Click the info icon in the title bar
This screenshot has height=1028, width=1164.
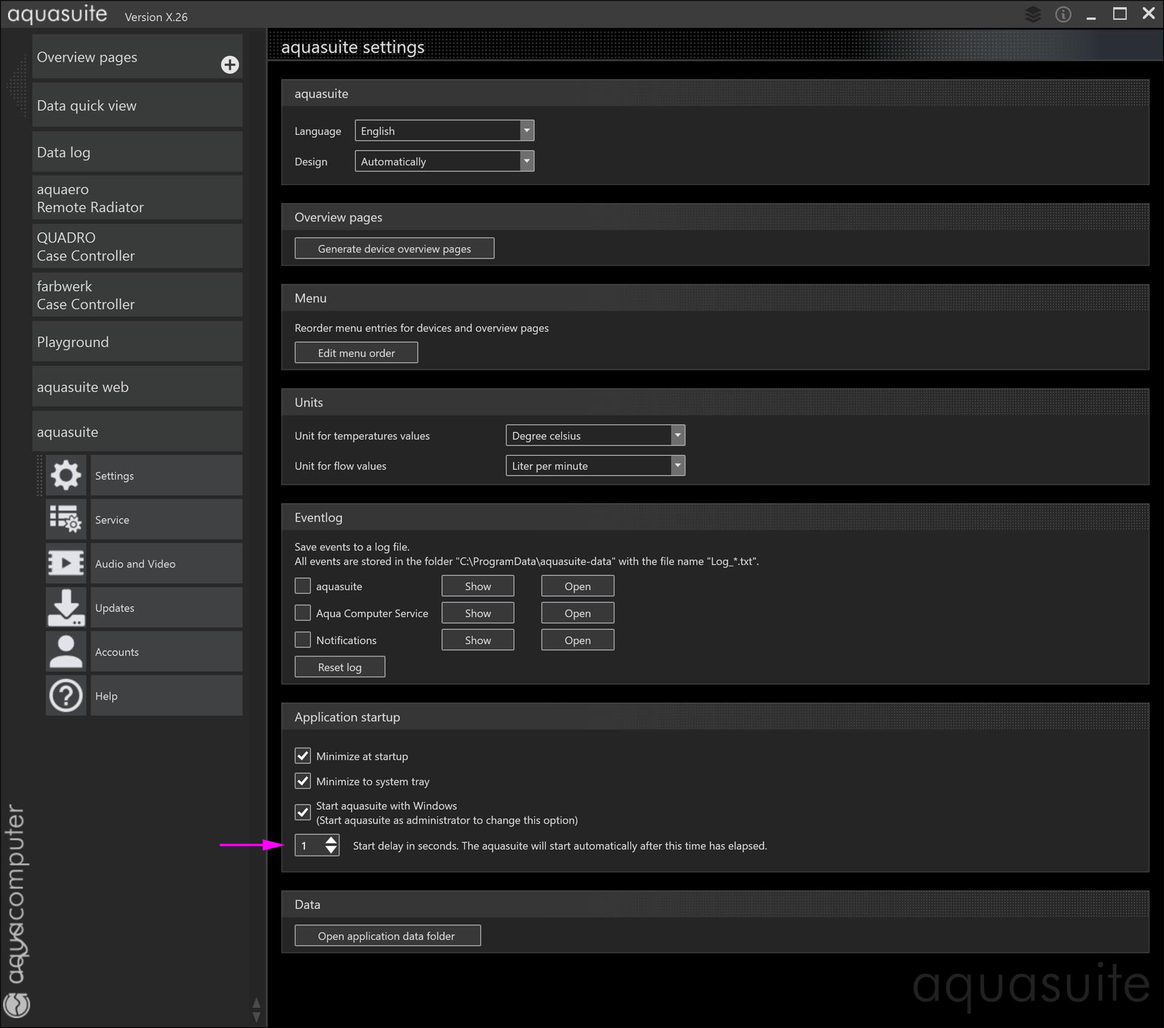pos(1063,14)
